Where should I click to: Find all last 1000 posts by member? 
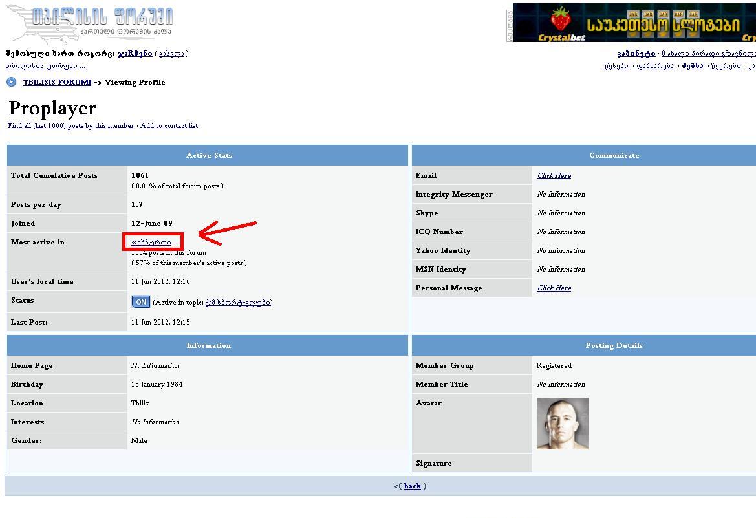[x=71, y=125]
